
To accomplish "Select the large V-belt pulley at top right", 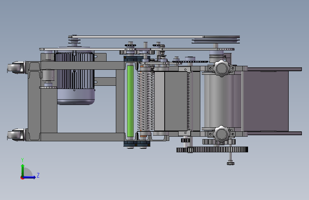I will tap(216, 40).
